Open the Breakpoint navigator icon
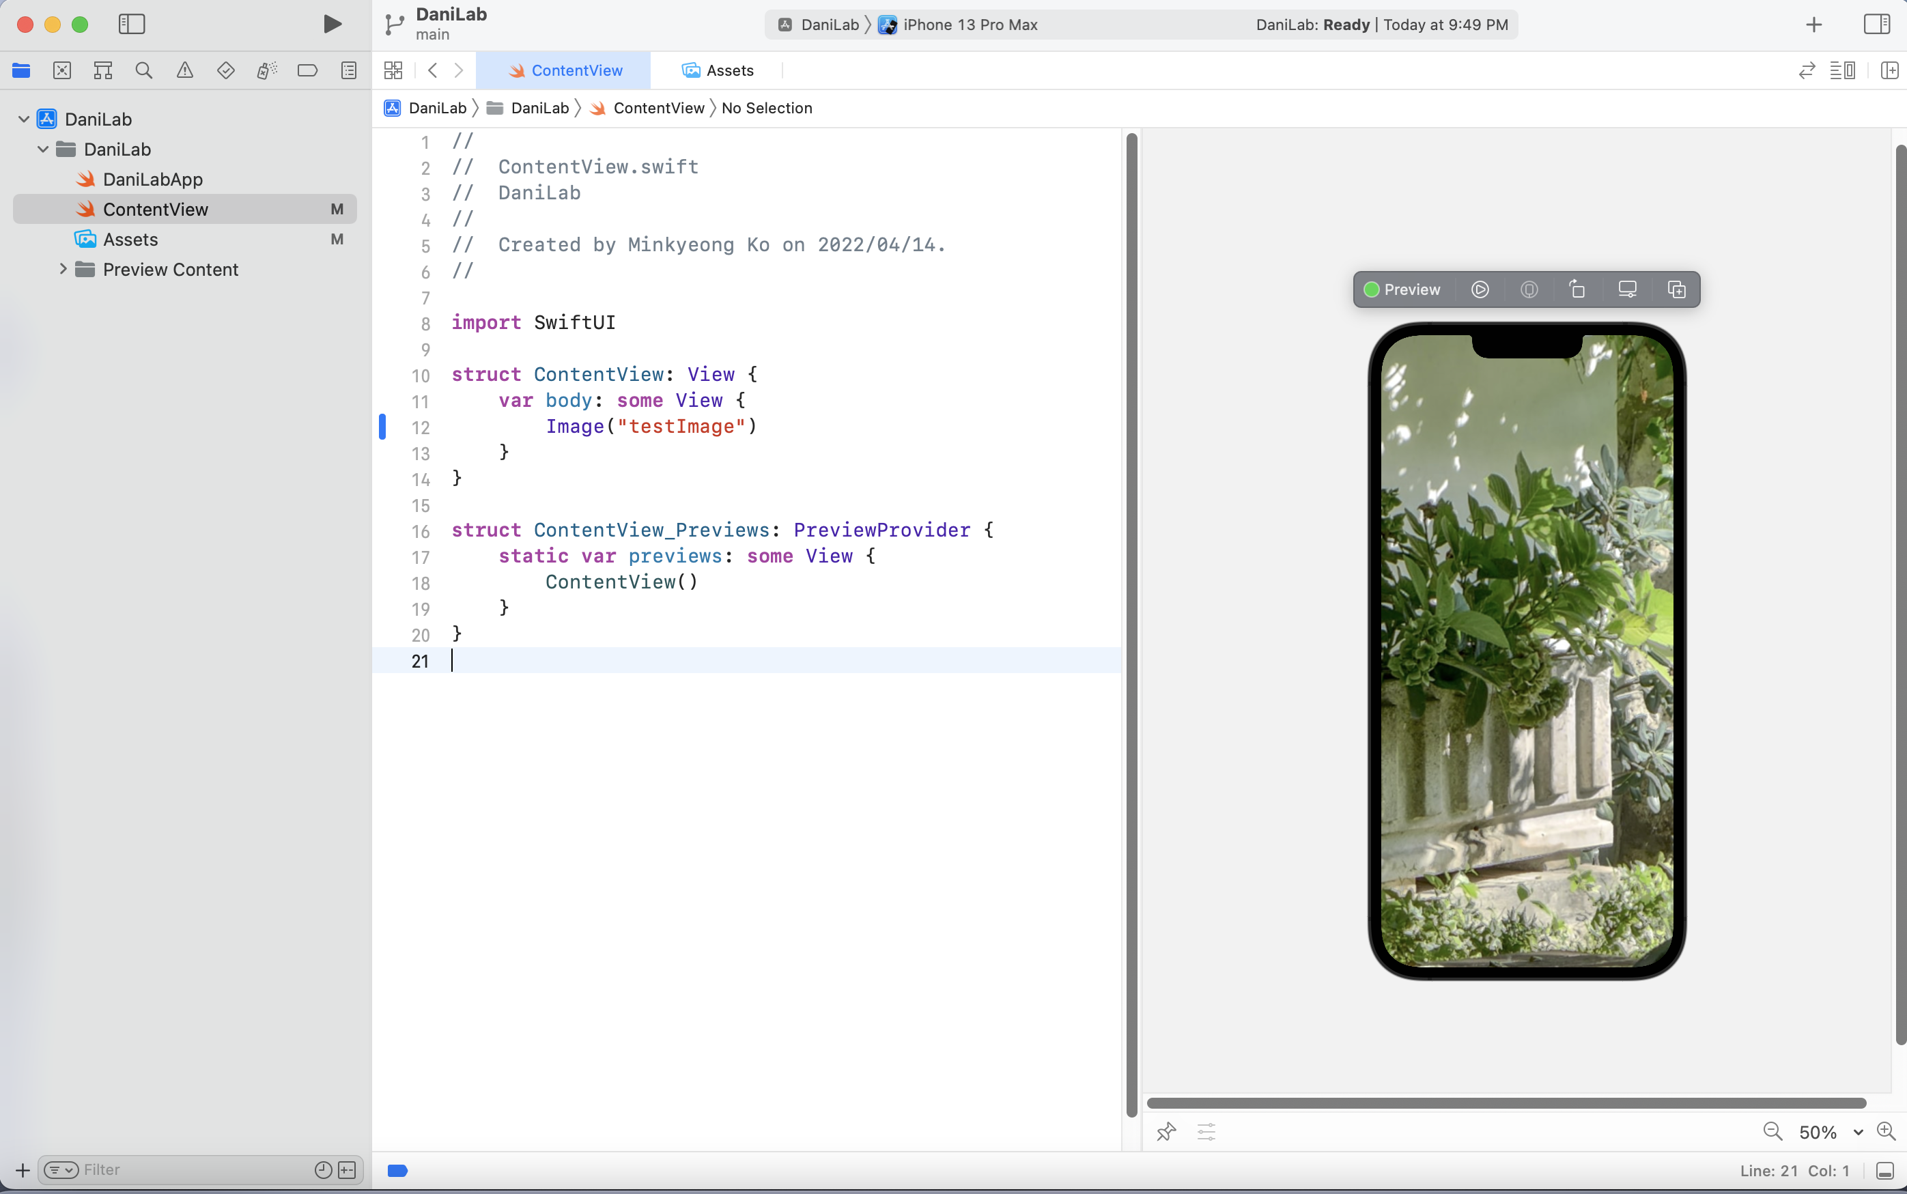 tap(307, 71)
